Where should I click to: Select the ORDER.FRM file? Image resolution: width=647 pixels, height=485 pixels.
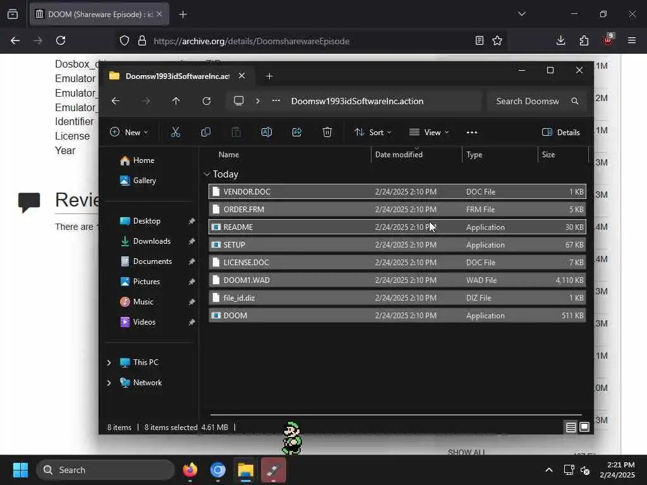click(397, 210)
